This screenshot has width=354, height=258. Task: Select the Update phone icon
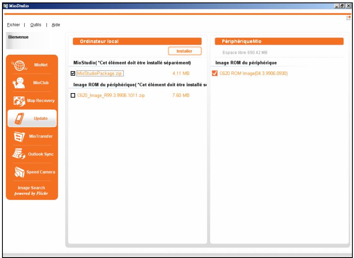(19, 119)
